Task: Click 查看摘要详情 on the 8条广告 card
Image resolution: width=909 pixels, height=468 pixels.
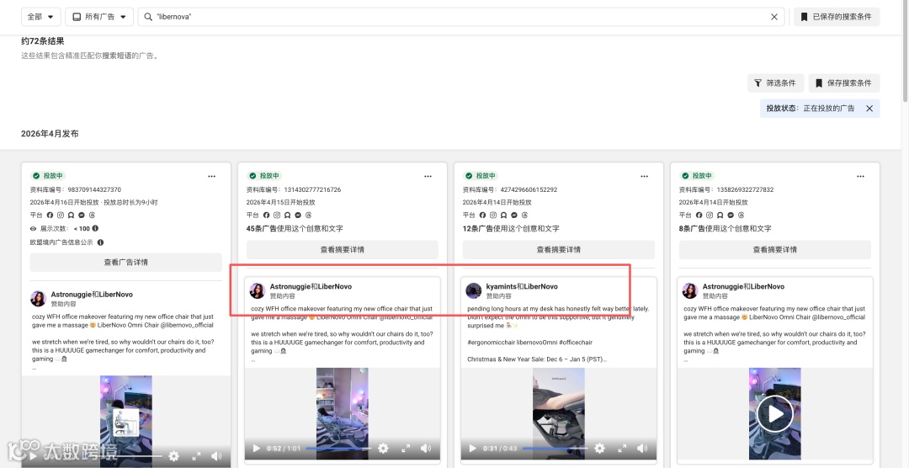Action: pos(774,249)
